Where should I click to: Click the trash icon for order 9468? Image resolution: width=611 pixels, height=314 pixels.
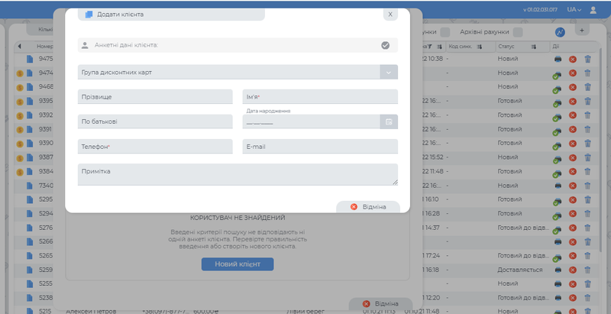(587, 87)
